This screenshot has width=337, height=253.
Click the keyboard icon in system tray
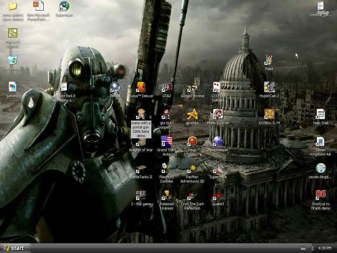303,248
